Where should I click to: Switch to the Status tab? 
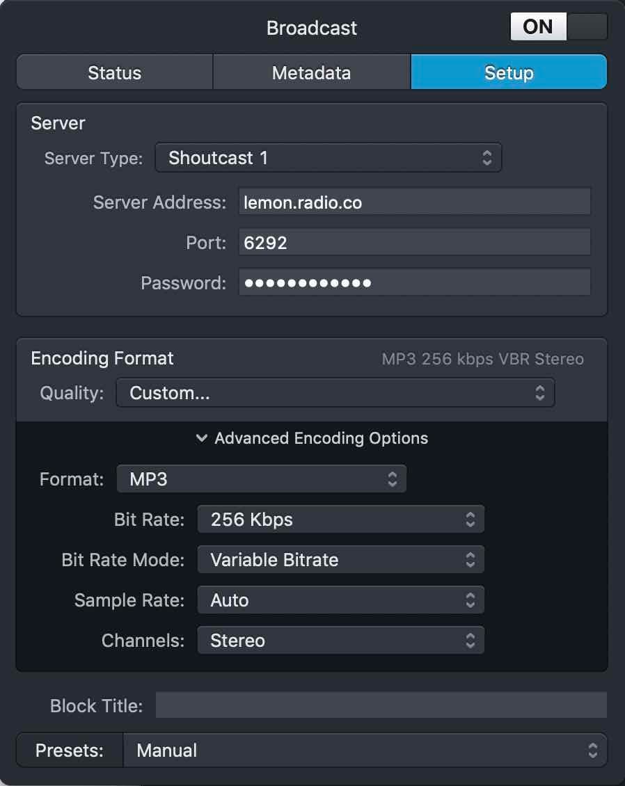[113, 72]
